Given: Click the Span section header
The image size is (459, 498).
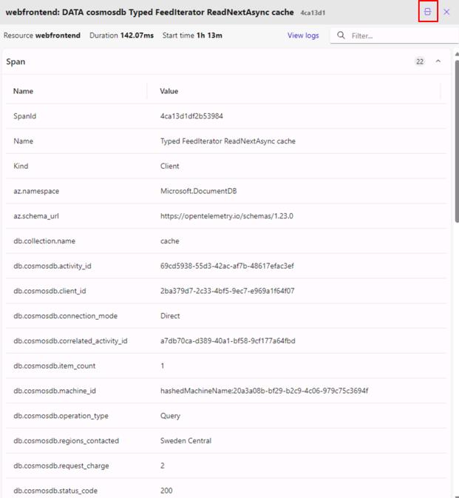Looking at the screenshot, I should pos(226,61).
